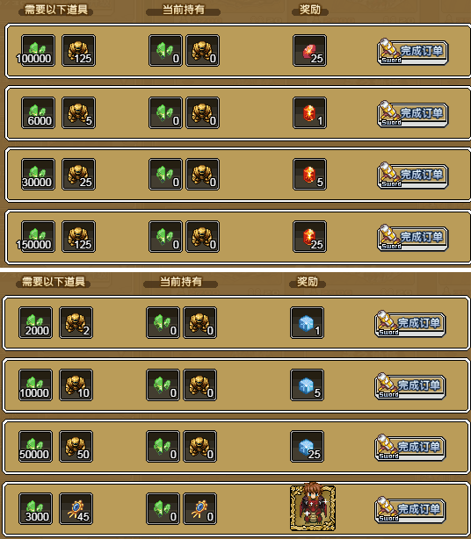The width and height of the screenshot is (471, 539).
Task: Complete the order for the character reward
Action: 410,510
